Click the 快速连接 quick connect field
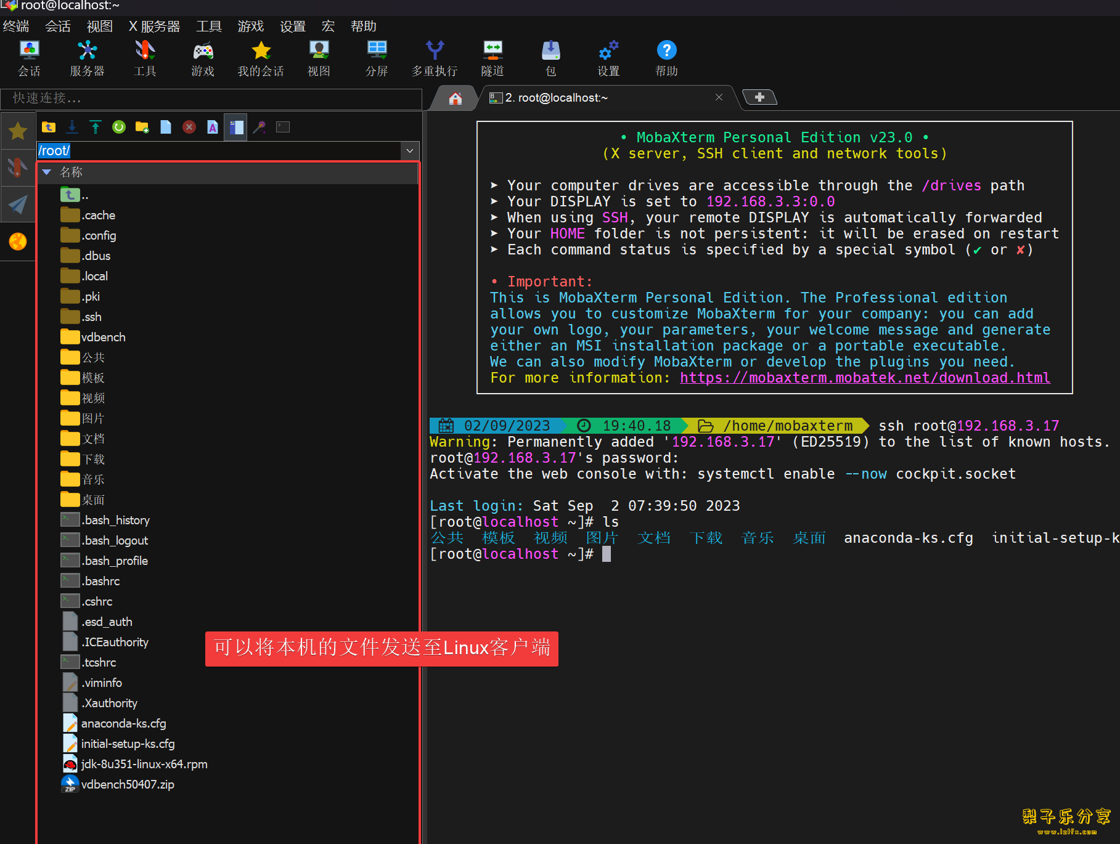 tap(211, 99)
